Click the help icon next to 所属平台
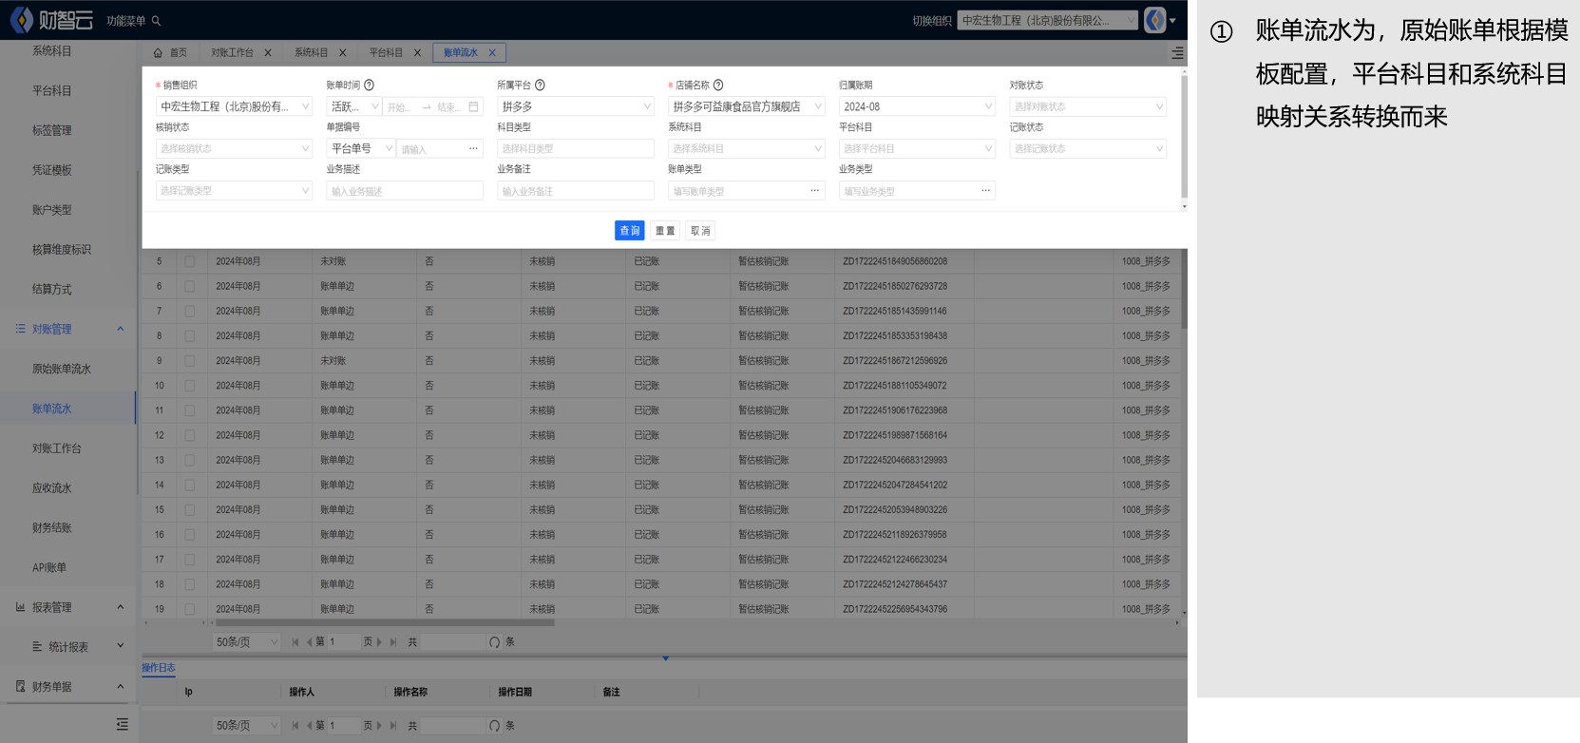 pyautogui.click(x=540, y=86)
